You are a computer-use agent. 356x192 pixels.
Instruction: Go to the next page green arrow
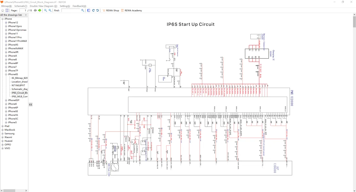point(40,10)
